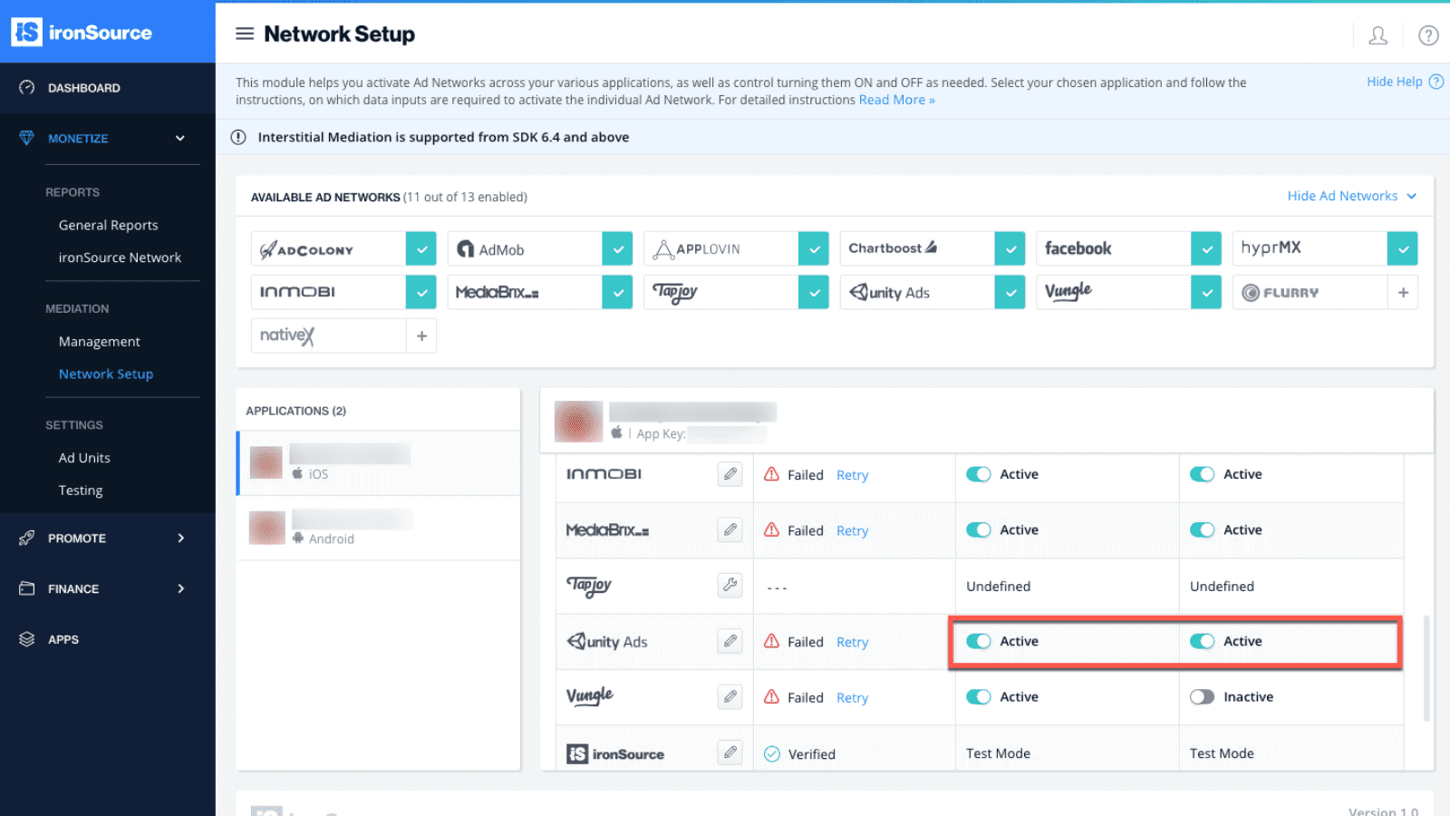Edit Unity Ads settings via pencil icon
The image size is (1450, 816).
730,641
